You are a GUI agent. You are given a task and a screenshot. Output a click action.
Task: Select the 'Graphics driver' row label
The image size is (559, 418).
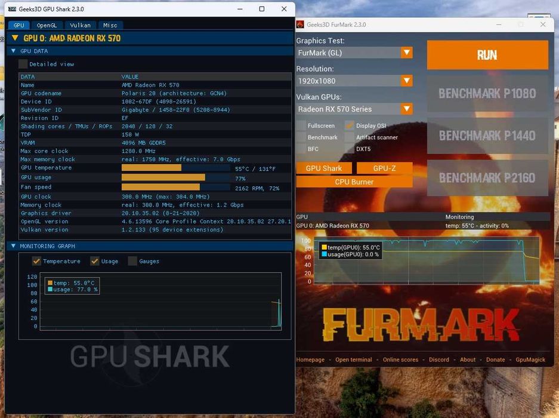(x=46, y=213)
